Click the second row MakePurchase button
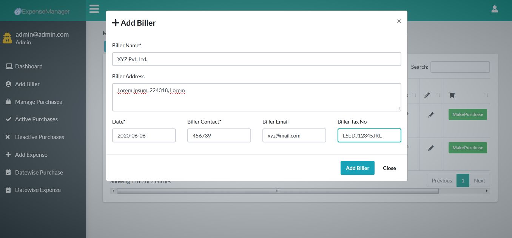Viewport: 512px width, 238px height. 468,148
